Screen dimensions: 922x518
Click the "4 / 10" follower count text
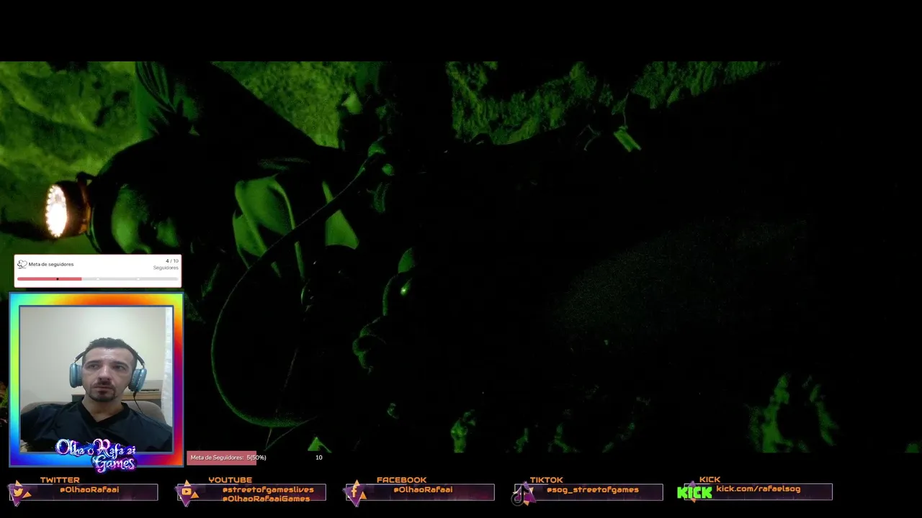pyautogui.click(x=172, y=261)
